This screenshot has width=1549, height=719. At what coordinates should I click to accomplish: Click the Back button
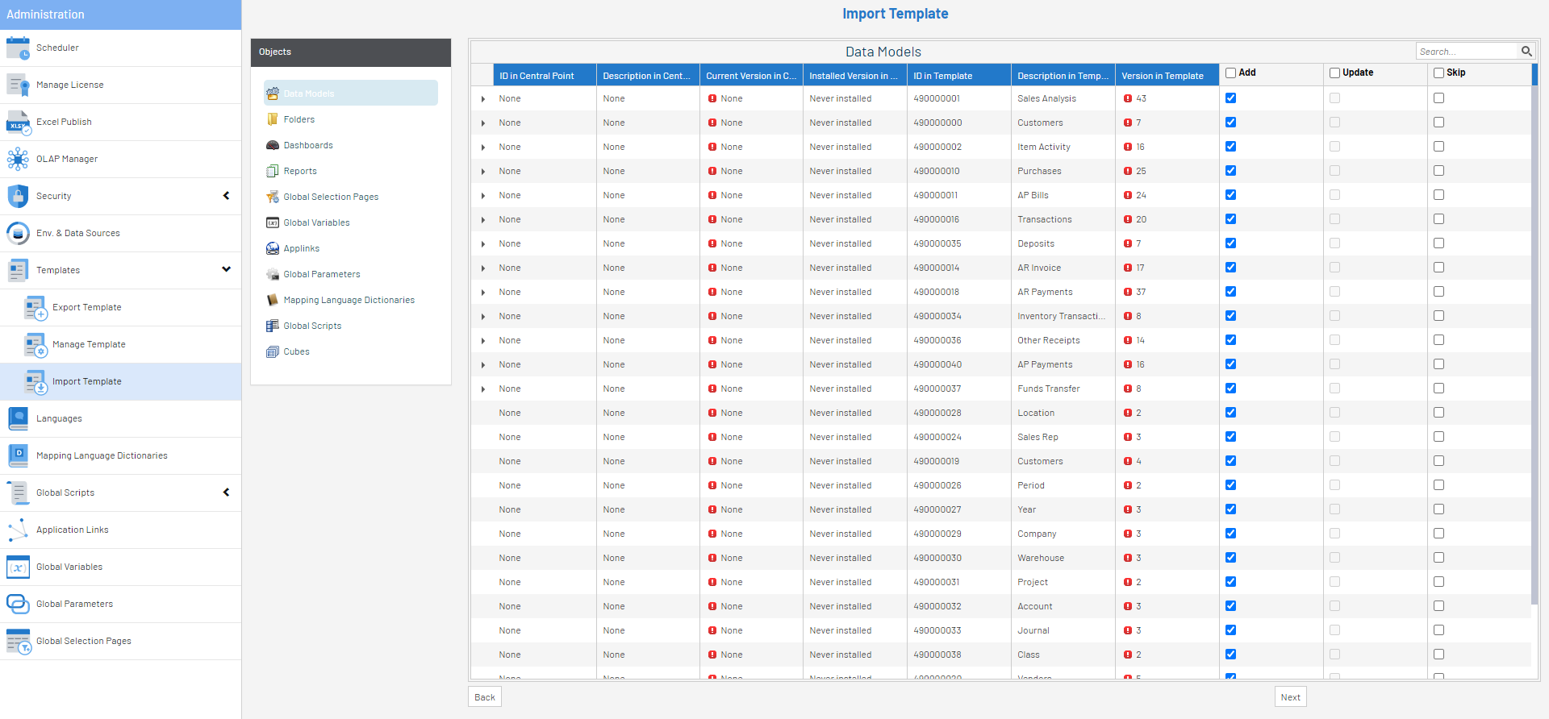pyautogui.click(x=485, y=697)
